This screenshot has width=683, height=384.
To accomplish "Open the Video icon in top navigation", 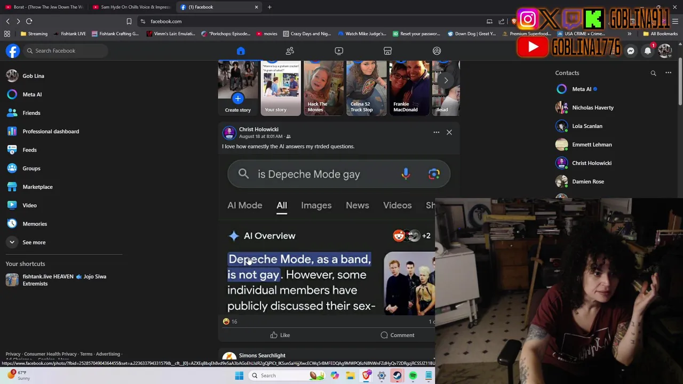I will pos(339,51).
